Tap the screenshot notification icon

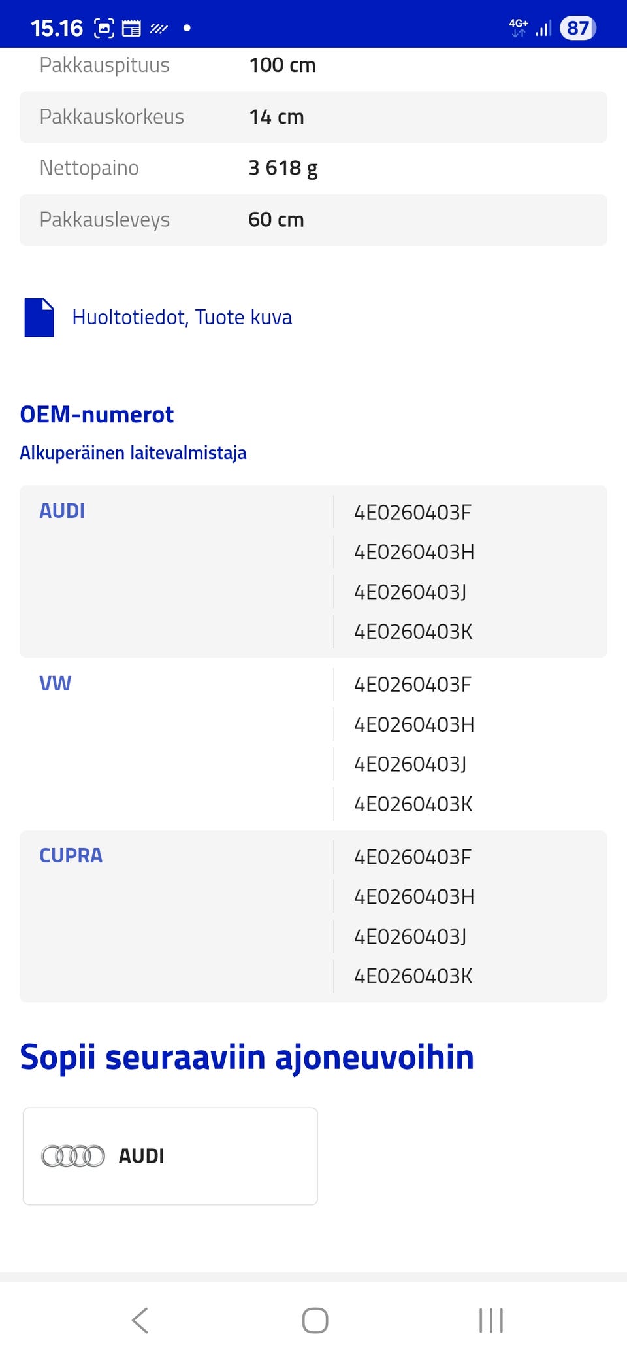point(104,28)
